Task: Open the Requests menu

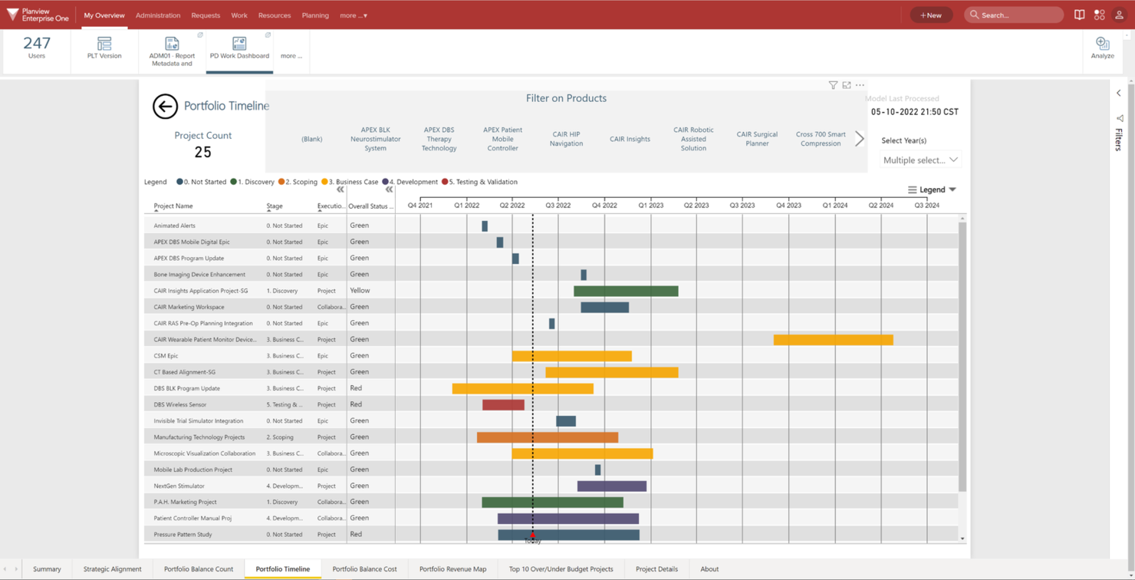Action: point(206,15)
